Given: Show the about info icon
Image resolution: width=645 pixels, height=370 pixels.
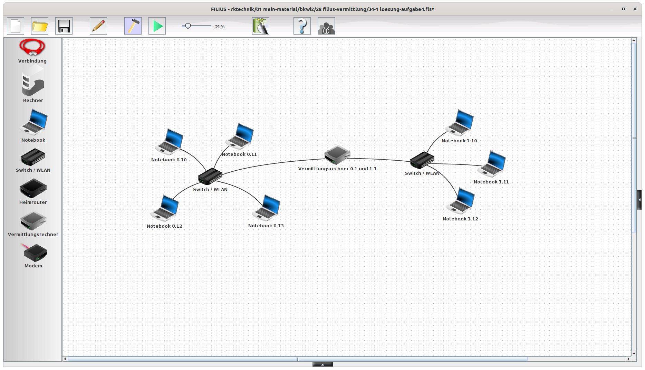Looking at the screenshot, I should 326,26.
